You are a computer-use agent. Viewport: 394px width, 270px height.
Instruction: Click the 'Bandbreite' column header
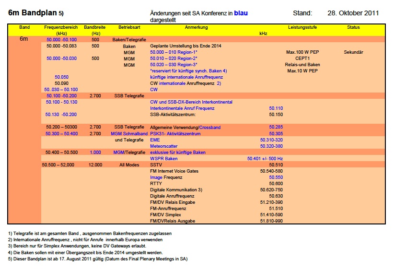95,27
